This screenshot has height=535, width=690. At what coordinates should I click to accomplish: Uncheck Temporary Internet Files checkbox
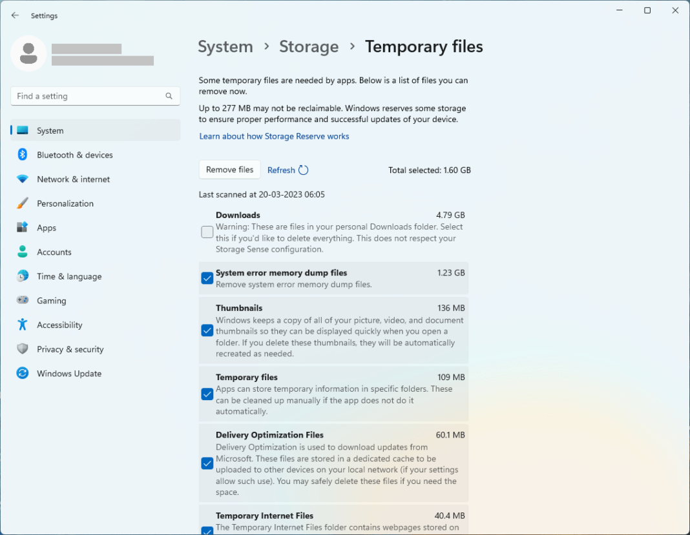click(x=207, y=530)
